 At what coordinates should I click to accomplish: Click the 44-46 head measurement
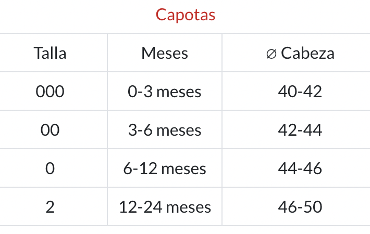tap(300, 168)
